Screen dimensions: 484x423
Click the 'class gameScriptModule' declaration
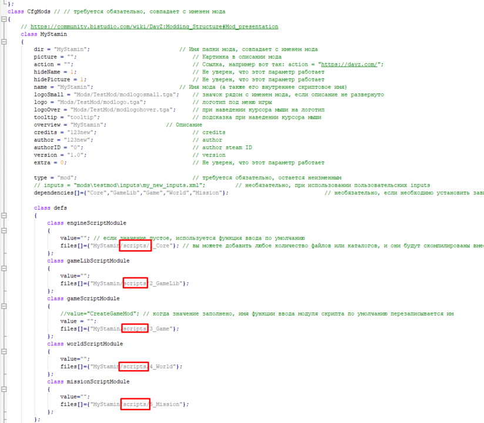tap(83, 298)
